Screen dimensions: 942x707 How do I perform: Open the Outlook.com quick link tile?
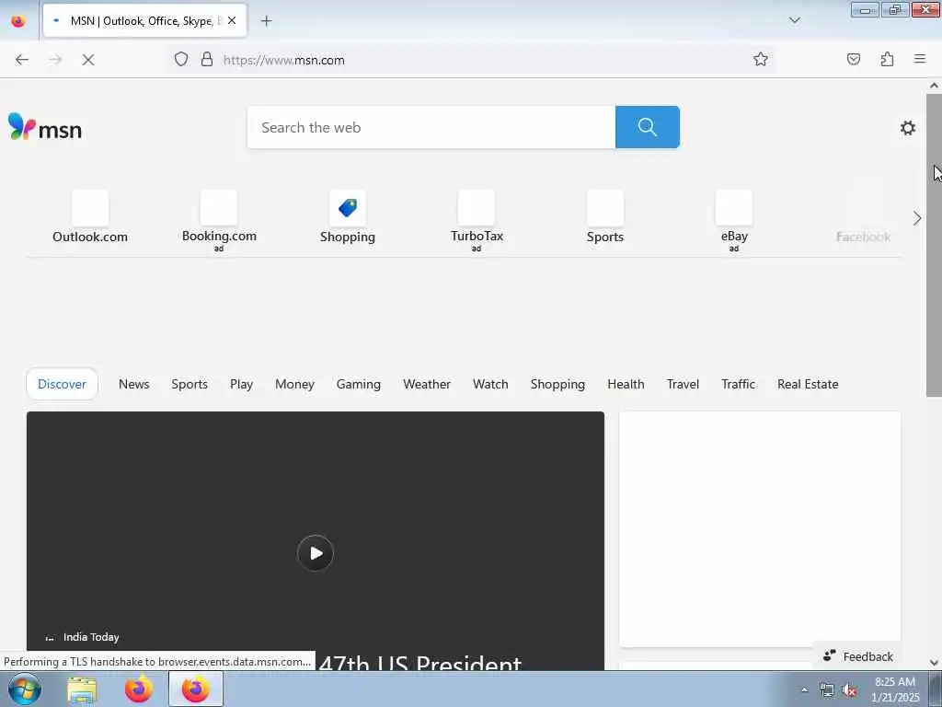(90, 217)
